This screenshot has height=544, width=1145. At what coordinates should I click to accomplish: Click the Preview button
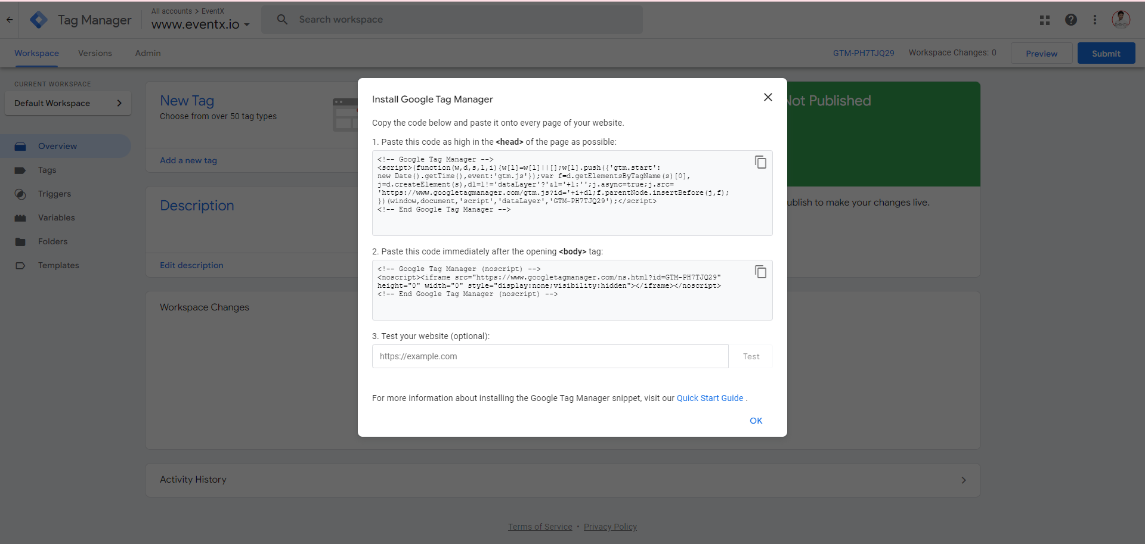1041,54
